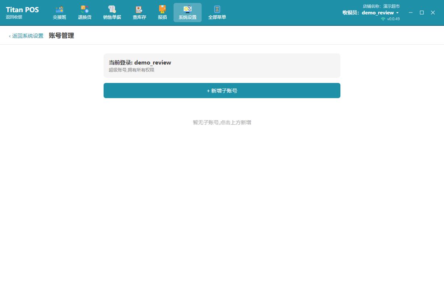Click the green Wi-Fi status icon
The height and width of the screenshot is (295, 444).
pos(383,19)
